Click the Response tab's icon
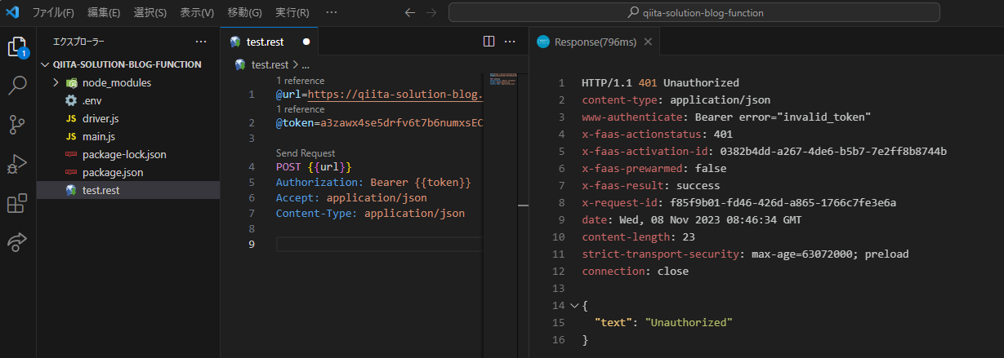Viewport: 1004px width, 358px height. pyautogui.click(x=543, y=42)
